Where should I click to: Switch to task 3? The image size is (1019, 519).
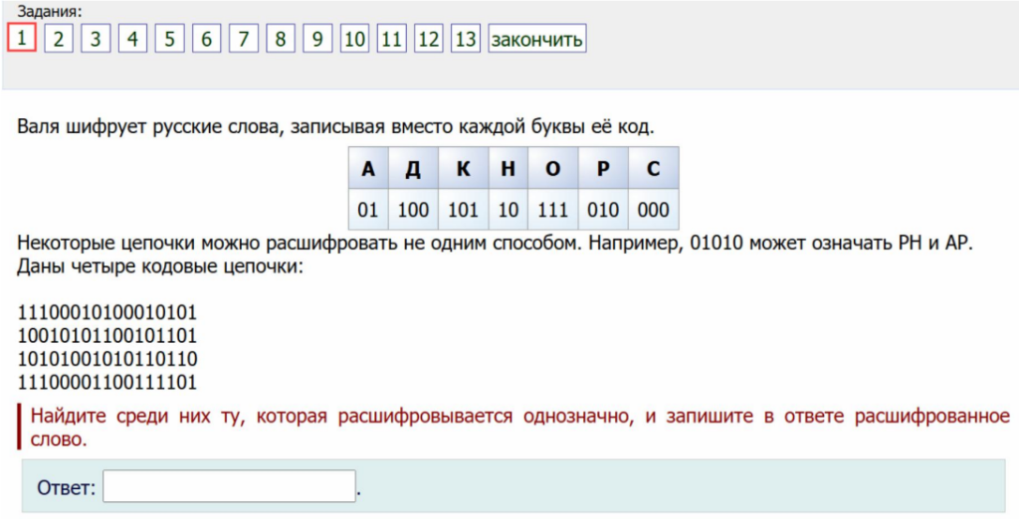(x=96, y=39)
